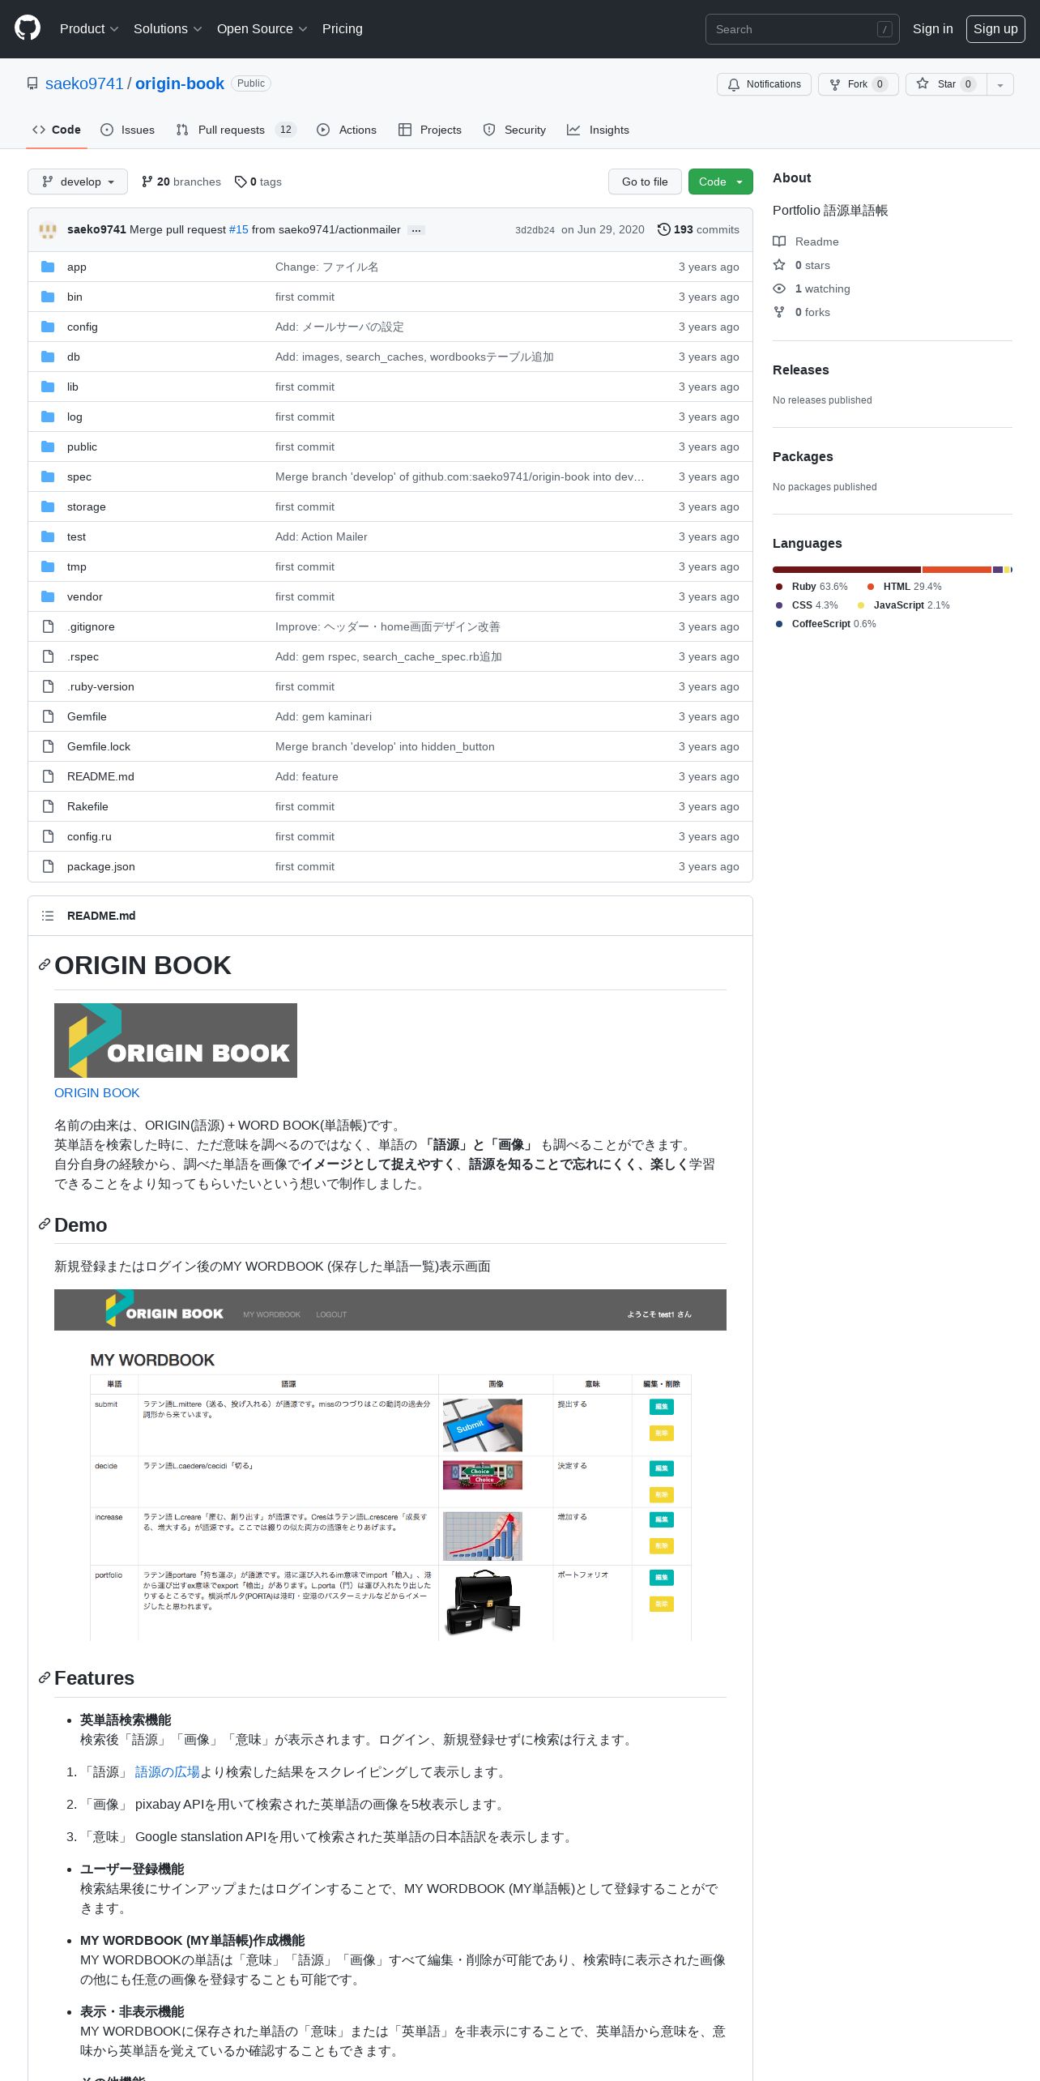This screenshot has height=2081, width=1040.
Task: Click the 0 tags link
Action: (258, 182)
